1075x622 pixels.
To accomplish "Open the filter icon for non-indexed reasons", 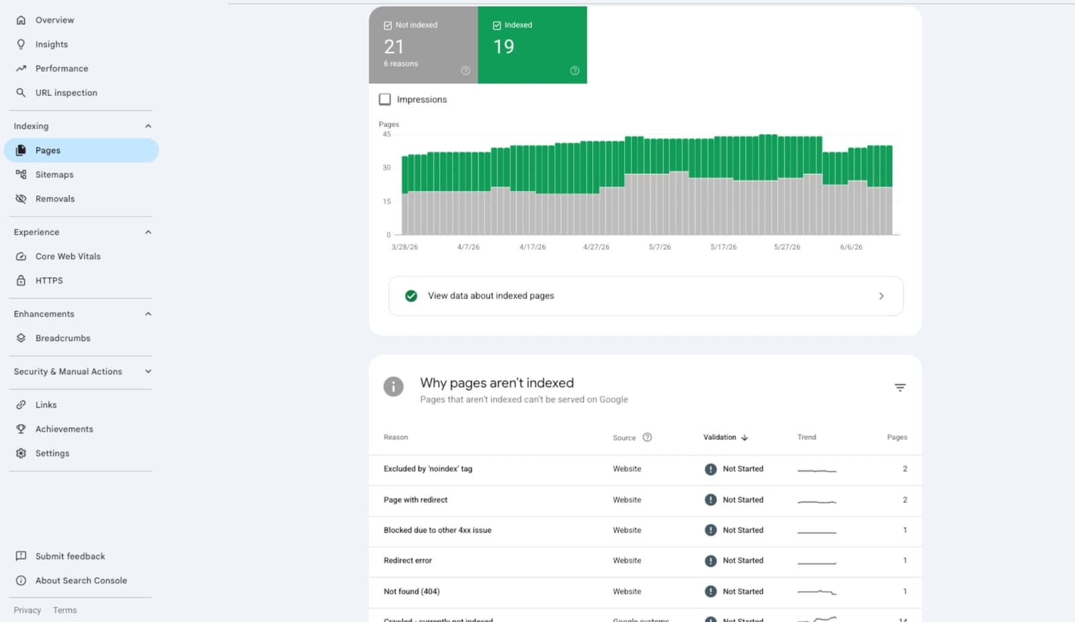I will point(900,388).
